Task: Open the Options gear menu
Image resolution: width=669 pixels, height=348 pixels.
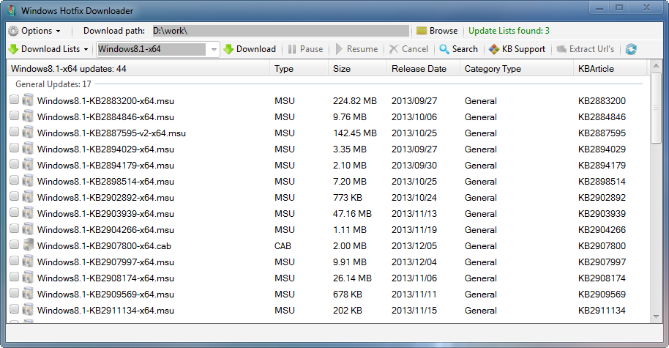Action: tap(14, 31)
